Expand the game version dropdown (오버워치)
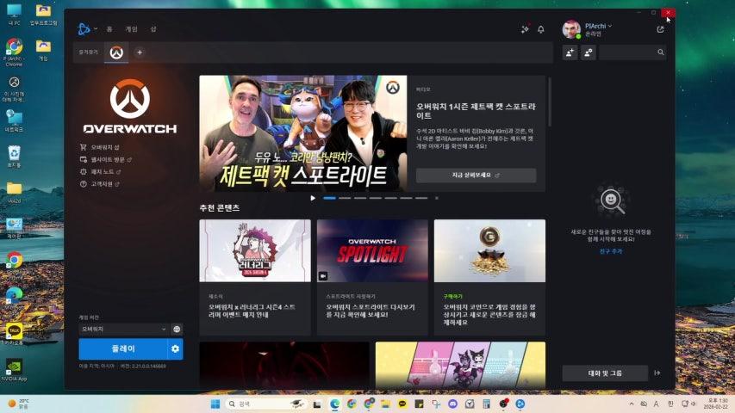The image size is (735, 413). 123,329
